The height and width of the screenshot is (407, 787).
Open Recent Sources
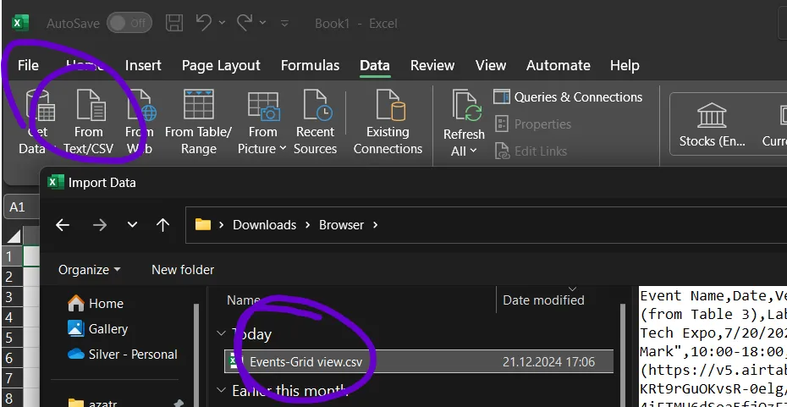[x=315, y=122]
